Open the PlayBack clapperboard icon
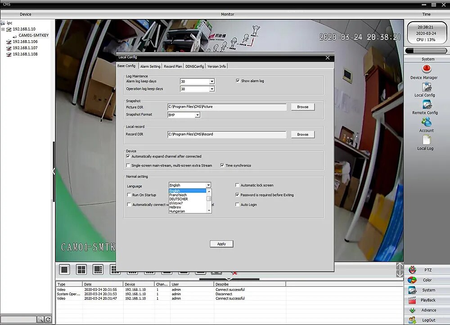 click(412, 300)
